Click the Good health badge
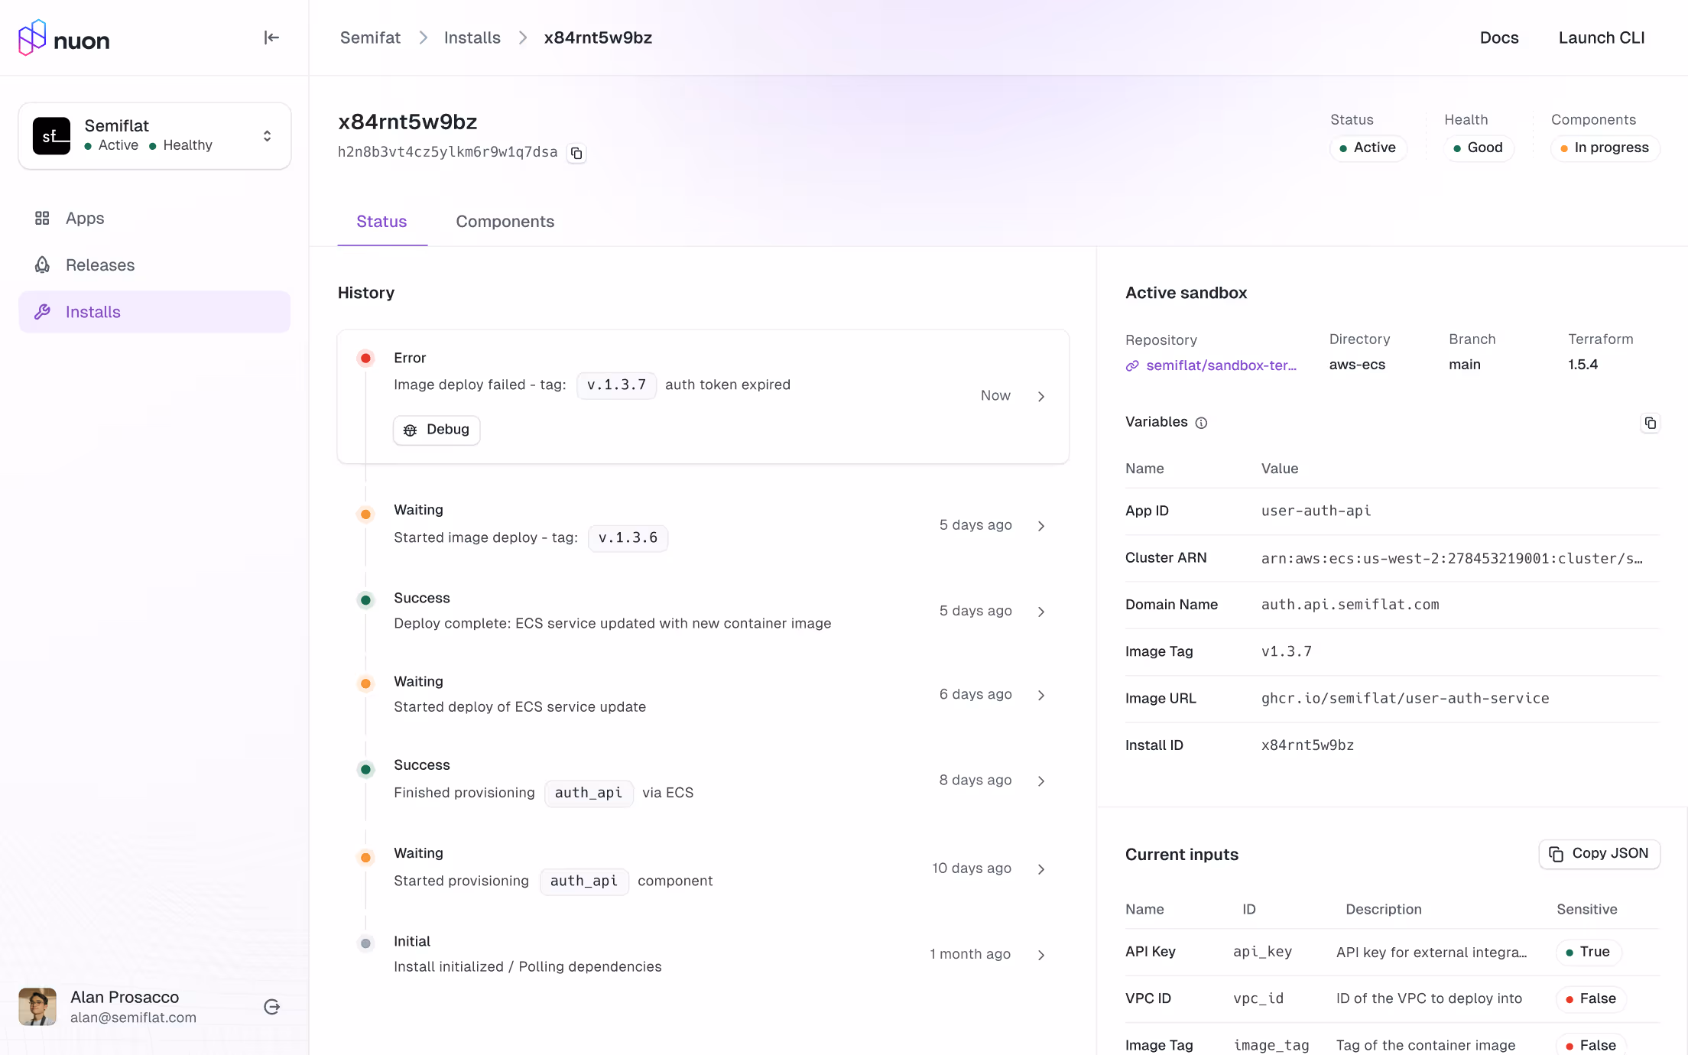 coord(1479,148)
